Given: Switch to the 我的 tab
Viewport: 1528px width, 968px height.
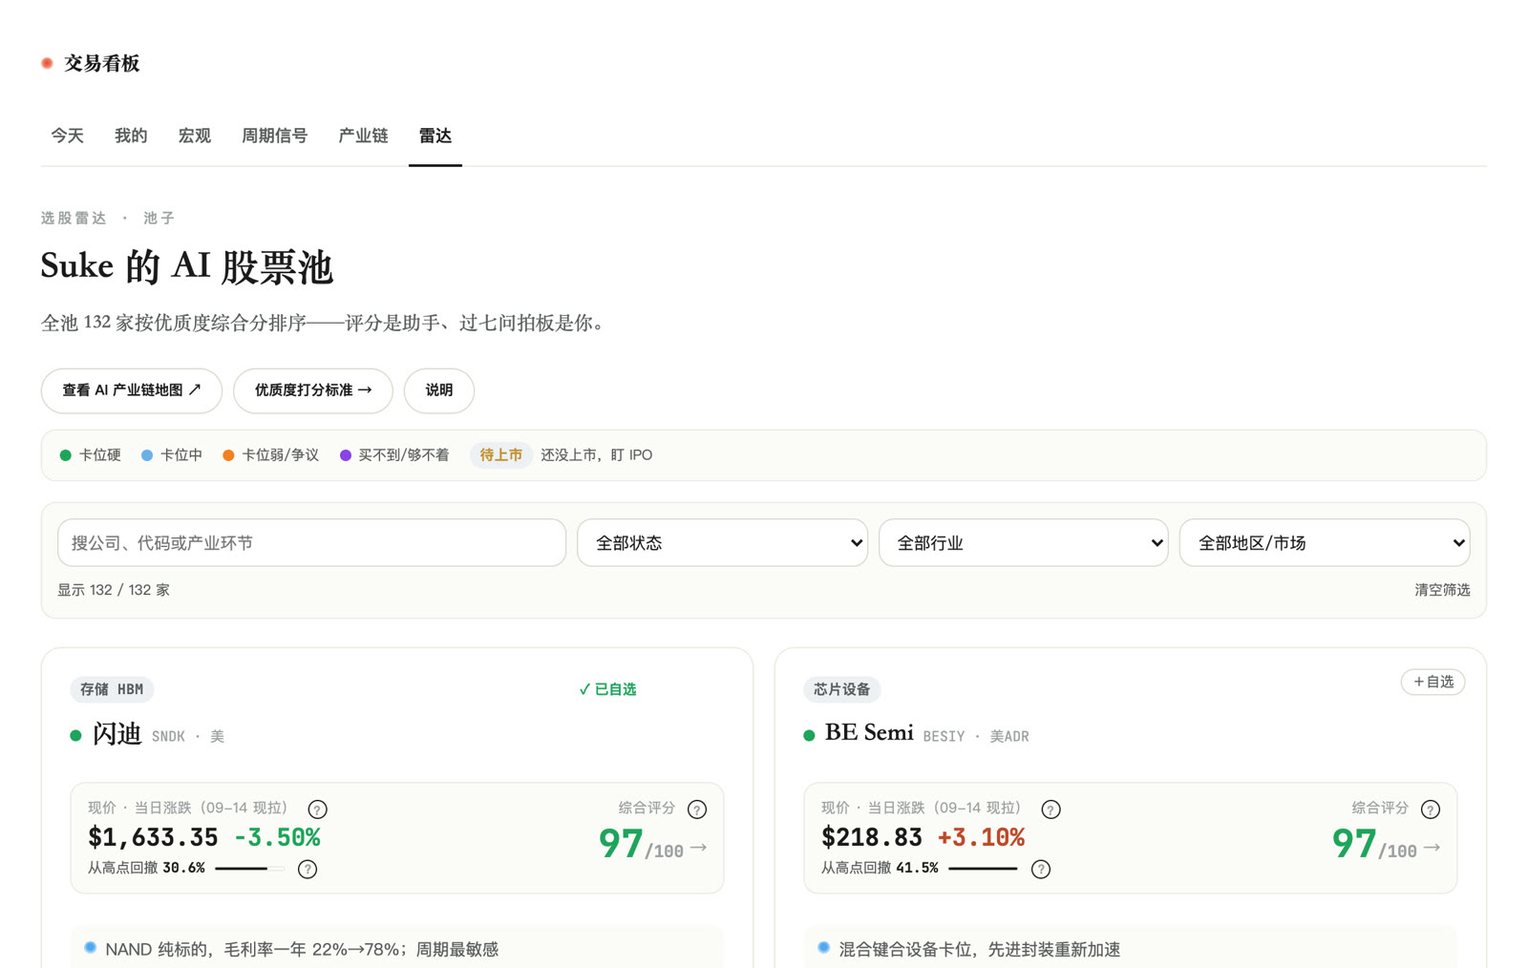Looking at the screenshot, I should [131, 136].
